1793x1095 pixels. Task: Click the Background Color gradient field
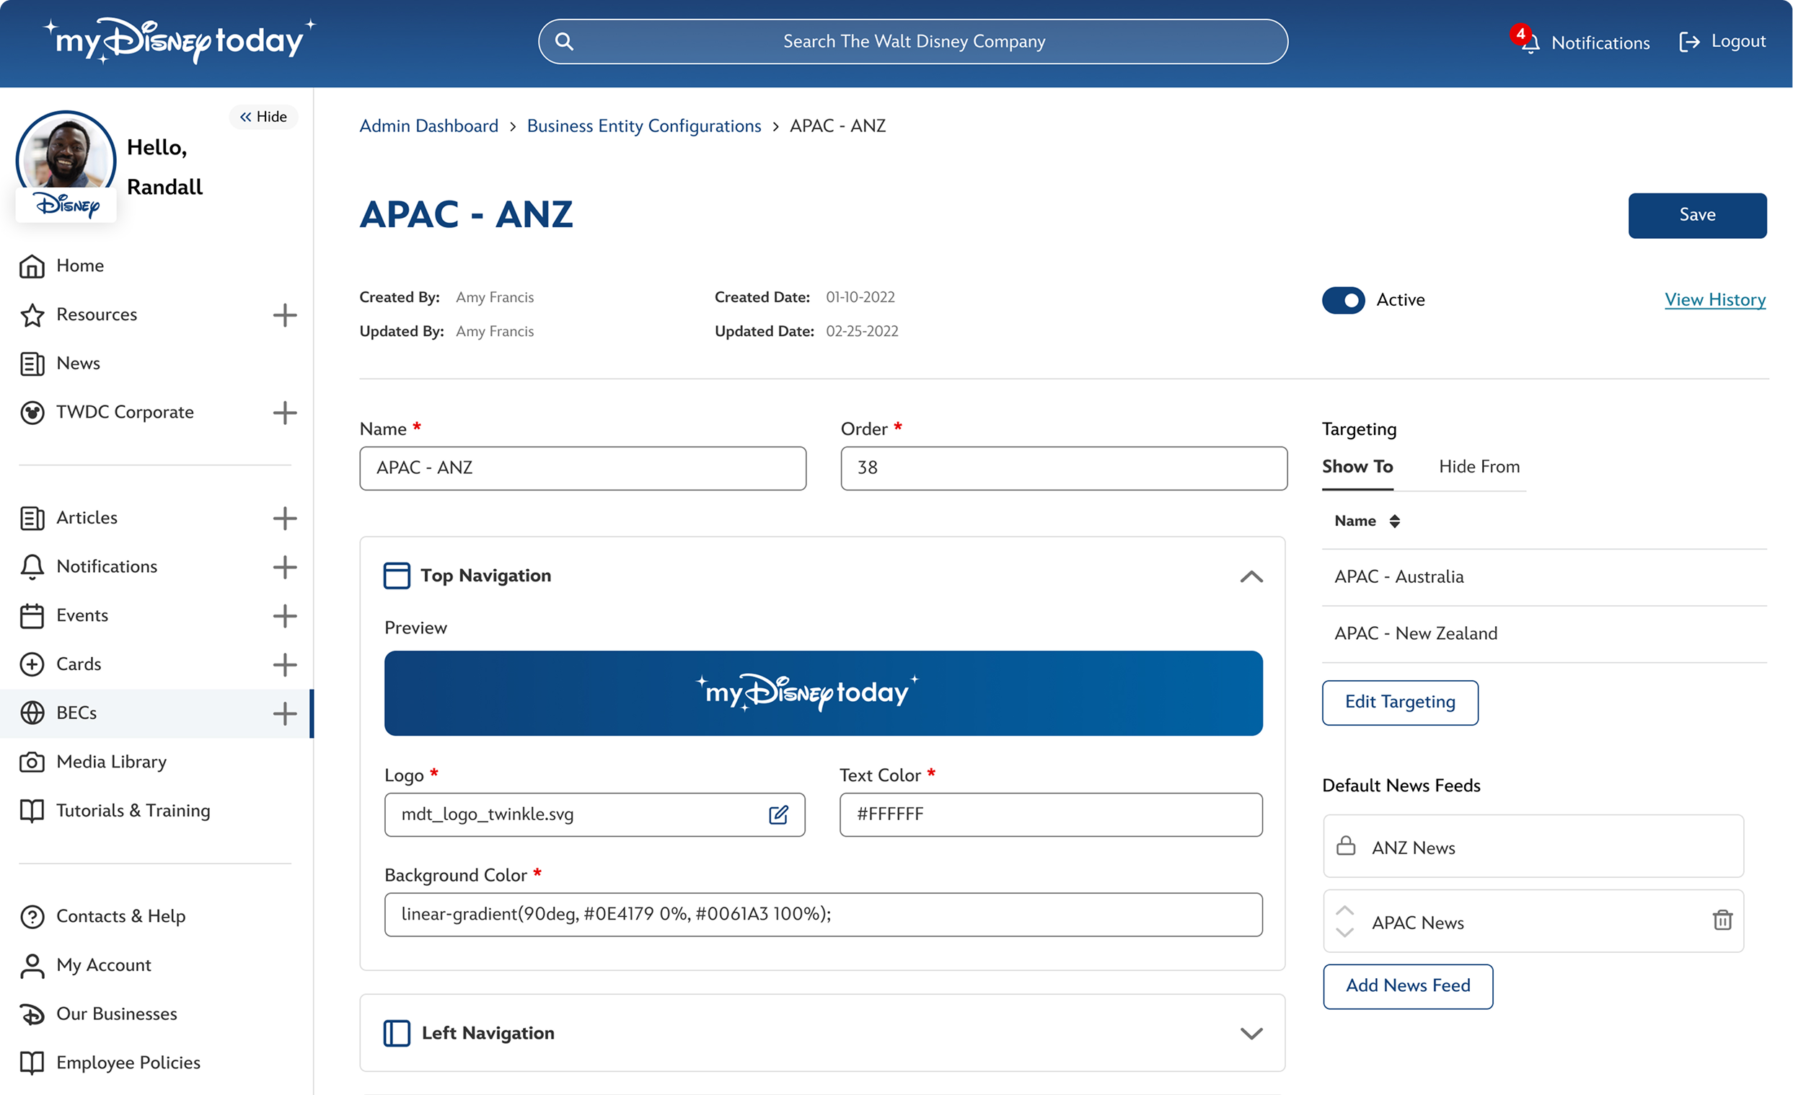tap(822, 915)
